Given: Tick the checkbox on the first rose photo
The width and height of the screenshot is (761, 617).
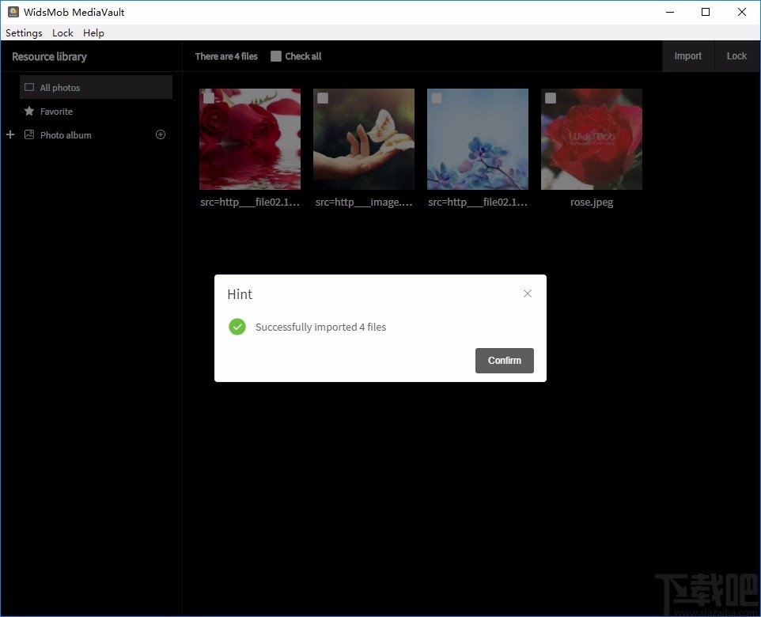Looking at the screenshot, I should click(208, 97).
